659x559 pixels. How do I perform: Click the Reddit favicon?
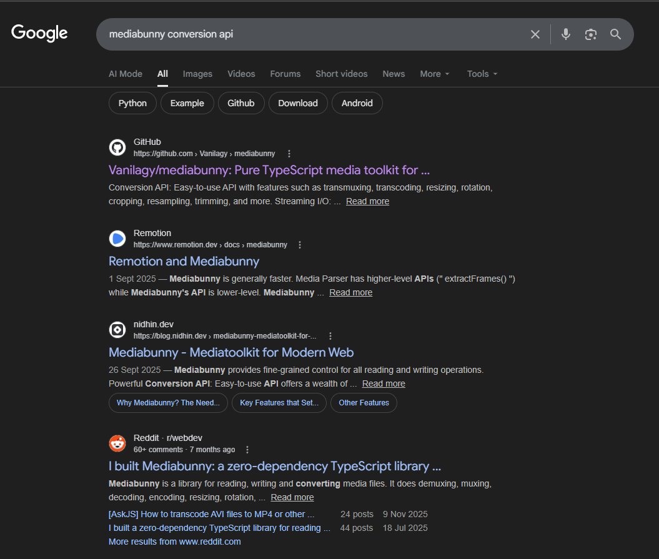point(117,443)
